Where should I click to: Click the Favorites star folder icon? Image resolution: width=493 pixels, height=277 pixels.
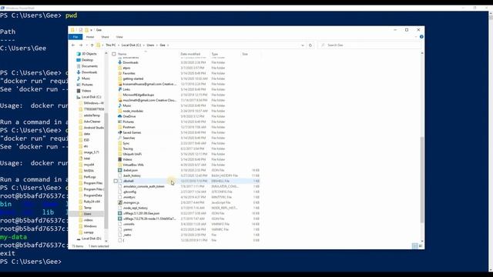coord(120,73)
